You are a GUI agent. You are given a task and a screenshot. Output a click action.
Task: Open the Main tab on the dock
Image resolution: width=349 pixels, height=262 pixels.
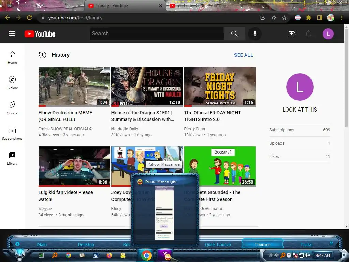pyautogui.click(x=42, y=244)
